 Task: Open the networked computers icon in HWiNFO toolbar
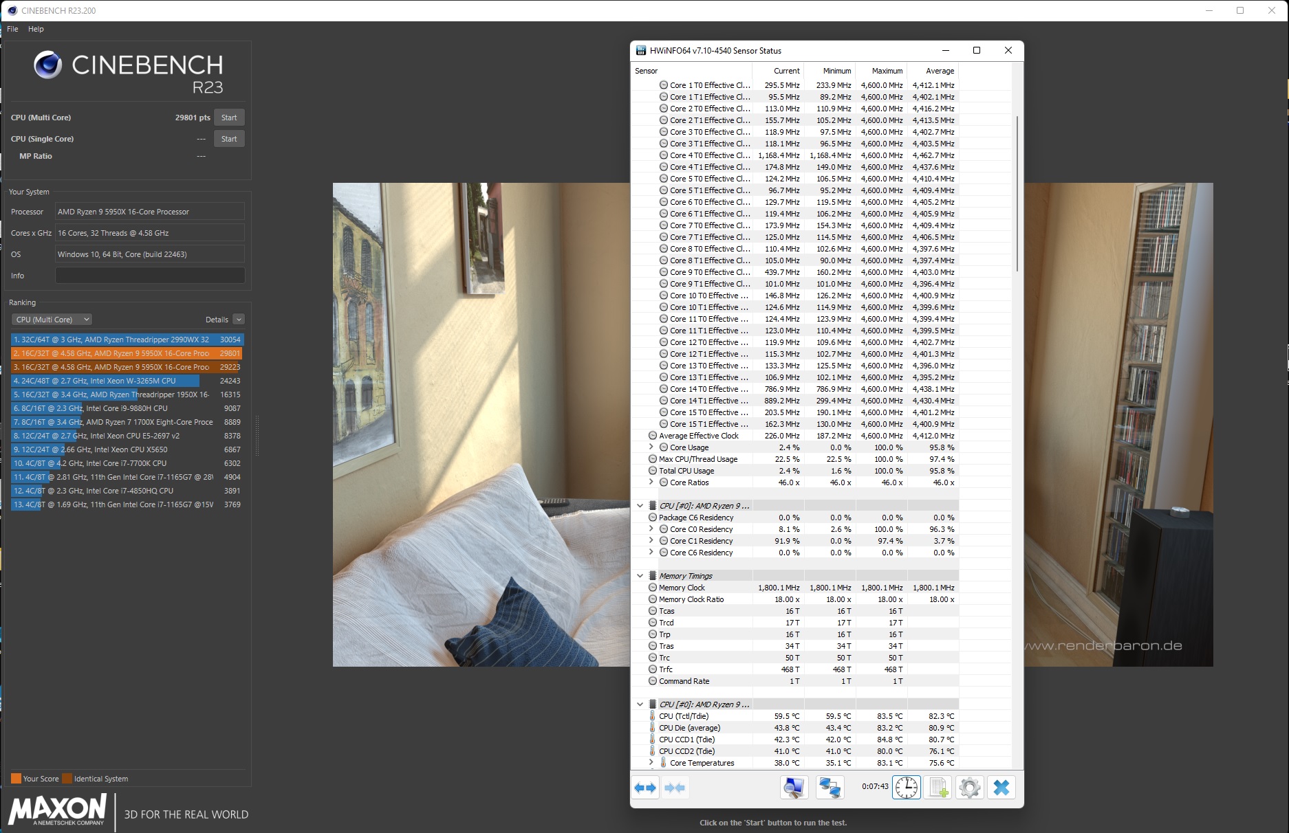(x=830, y=788)
